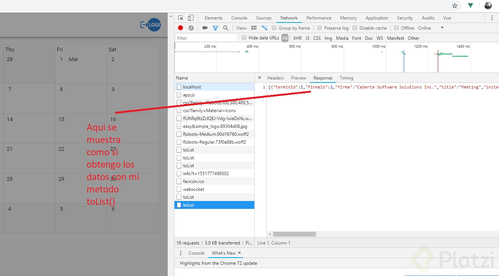Open Chrome profile avatar
This screenshot has width=499, height=276.
pyautogui.click(x=488, y=6)
